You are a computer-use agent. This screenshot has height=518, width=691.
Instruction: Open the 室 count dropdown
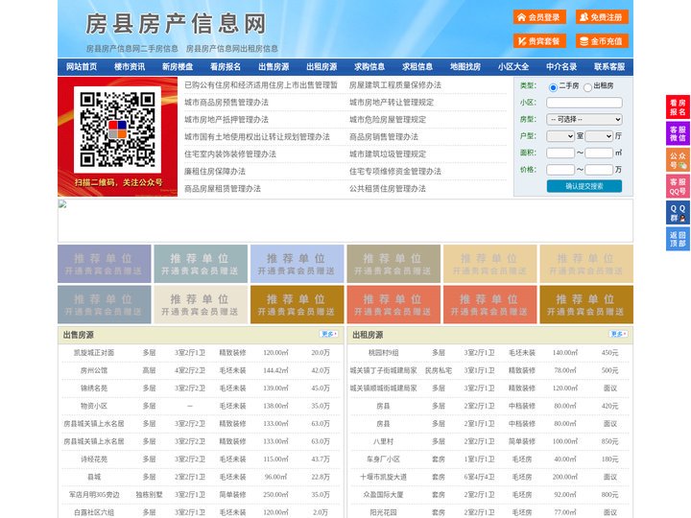(x=560, y=136)
